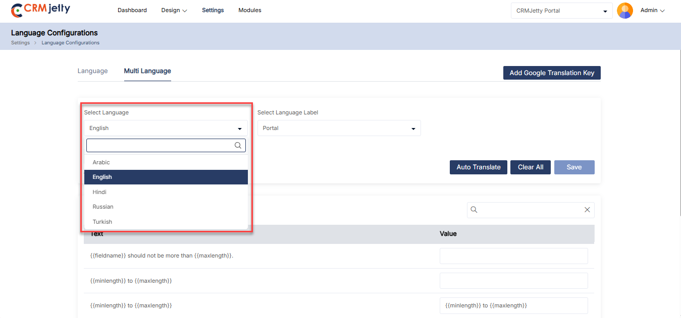Select Hindi in the language list

(99, 192)
